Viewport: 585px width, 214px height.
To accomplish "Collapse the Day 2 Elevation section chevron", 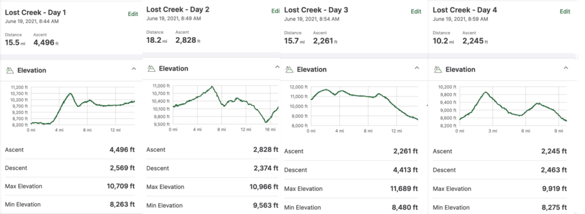I will click(277, 67).
